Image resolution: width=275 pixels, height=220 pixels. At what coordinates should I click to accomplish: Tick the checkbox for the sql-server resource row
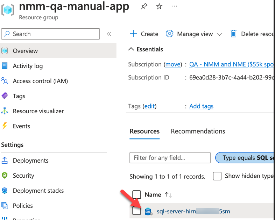pyautogui.click(x=136, y=211)
